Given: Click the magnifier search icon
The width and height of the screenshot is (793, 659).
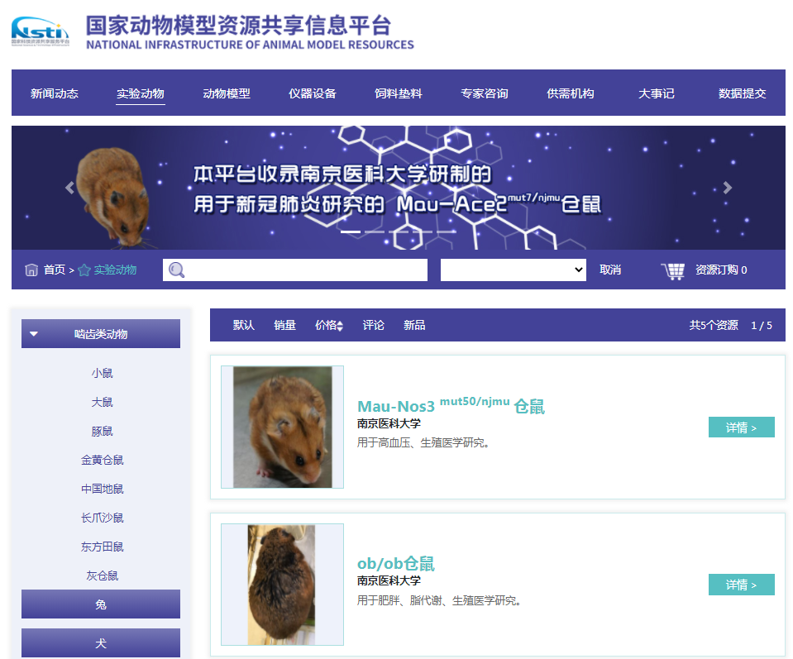Looking at the screenshot, I should (x=176, y=270).
